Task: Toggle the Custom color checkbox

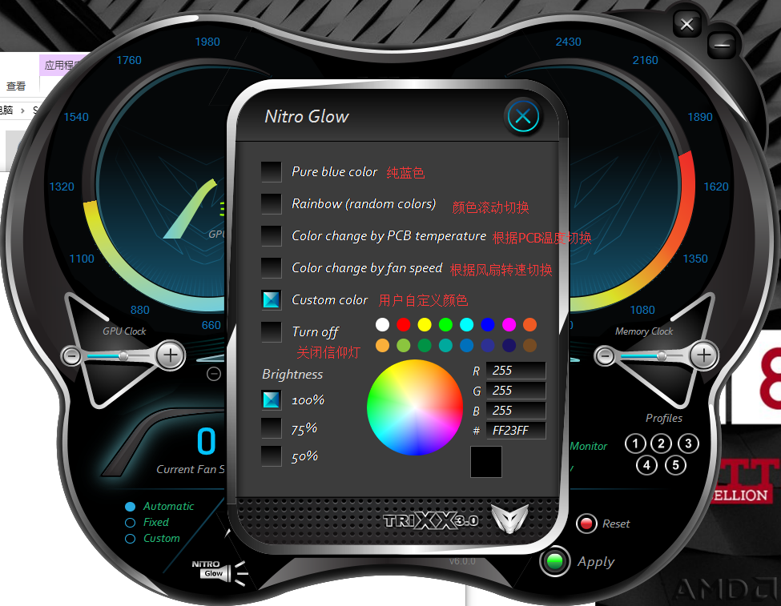Action: click(272, 299)
